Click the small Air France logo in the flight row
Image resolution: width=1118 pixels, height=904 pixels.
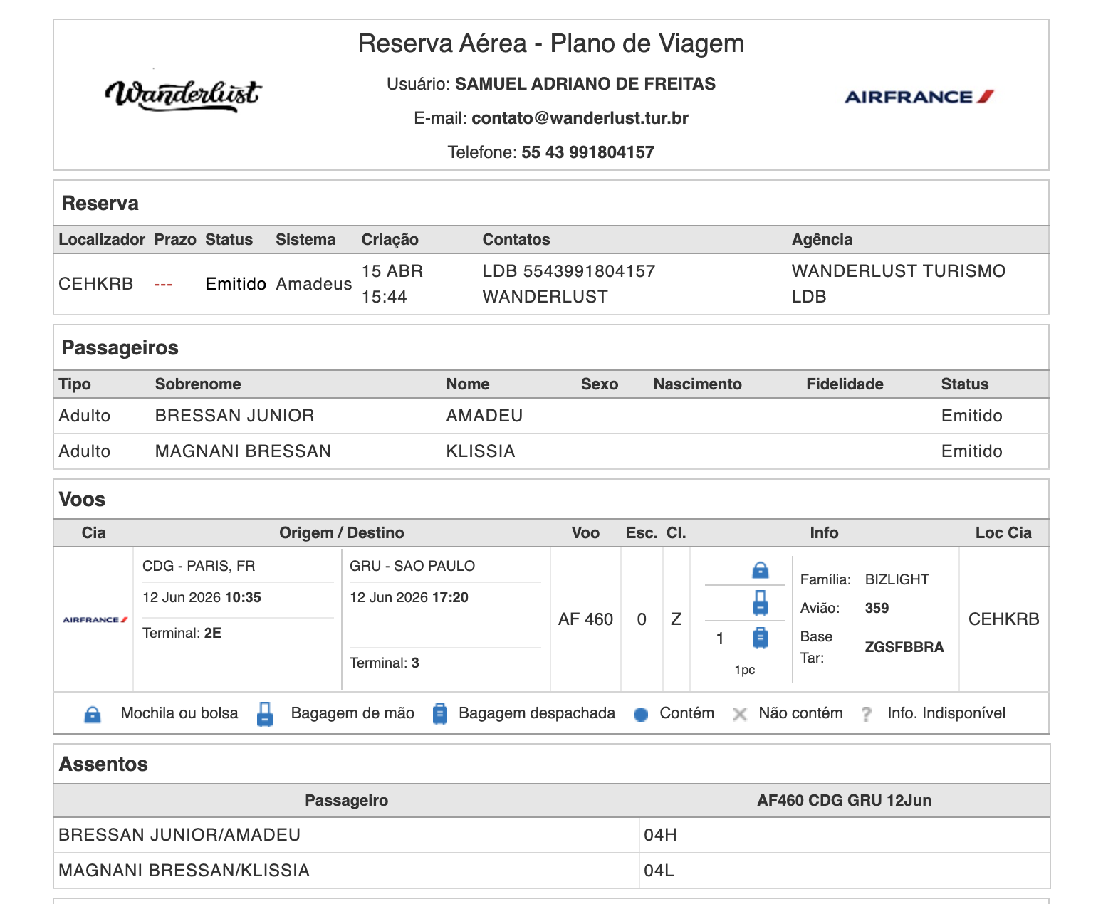point(95,620)
